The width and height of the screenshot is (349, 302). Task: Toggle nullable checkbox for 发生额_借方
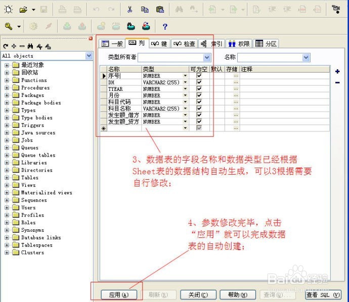[x=199, y=115]
